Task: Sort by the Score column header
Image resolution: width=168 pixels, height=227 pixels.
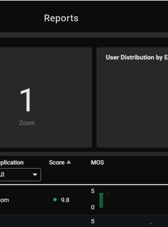Action: click(x=57, y=162)
